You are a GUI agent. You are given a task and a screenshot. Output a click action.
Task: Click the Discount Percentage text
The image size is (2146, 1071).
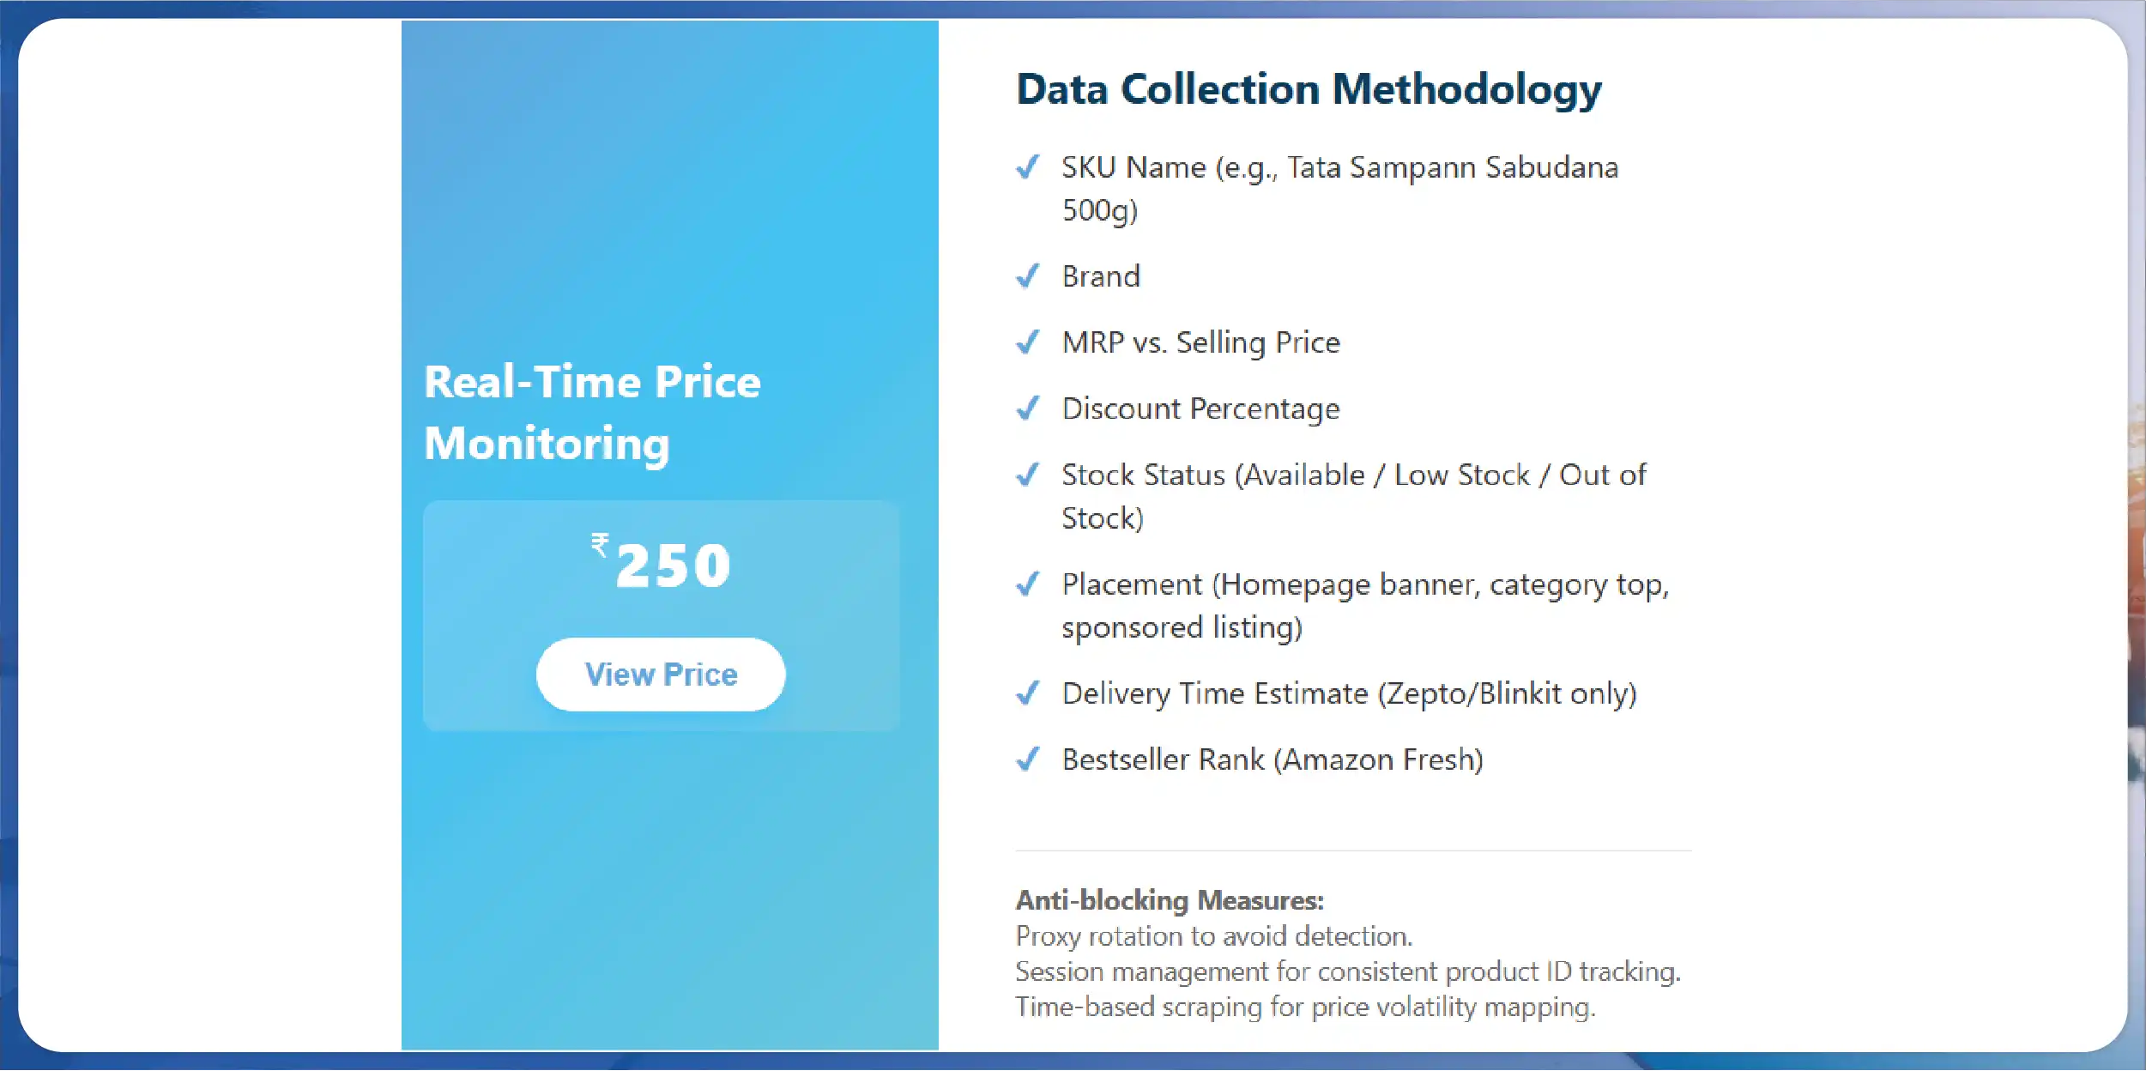(x=1200, y=408)
